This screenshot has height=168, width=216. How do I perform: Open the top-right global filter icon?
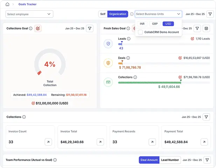coord(210,14)
